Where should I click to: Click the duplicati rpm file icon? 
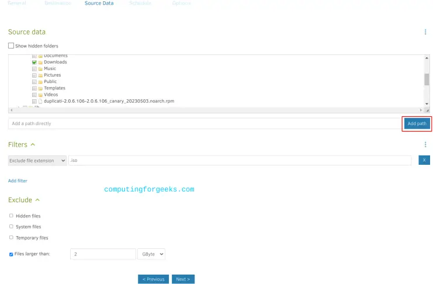pyautogui.click(x=40, y=101)
